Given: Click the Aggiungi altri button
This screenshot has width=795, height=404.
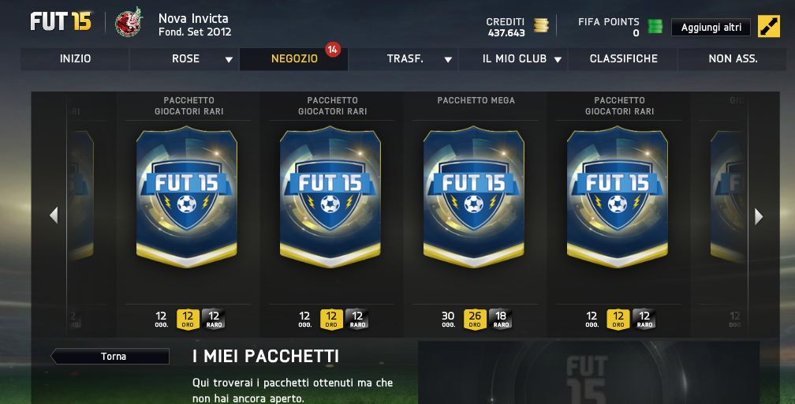Looking at the screenshot, I should point(711,28).
